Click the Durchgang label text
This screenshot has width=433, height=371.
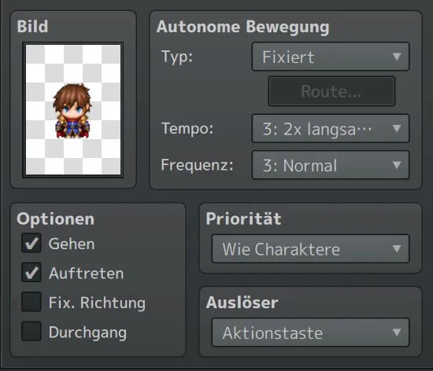point(87,332)
